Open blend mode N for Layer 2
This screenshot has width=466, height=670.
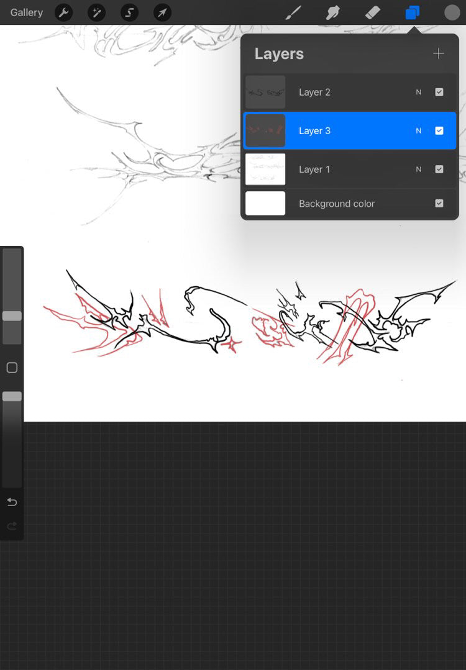pos(418,92)
